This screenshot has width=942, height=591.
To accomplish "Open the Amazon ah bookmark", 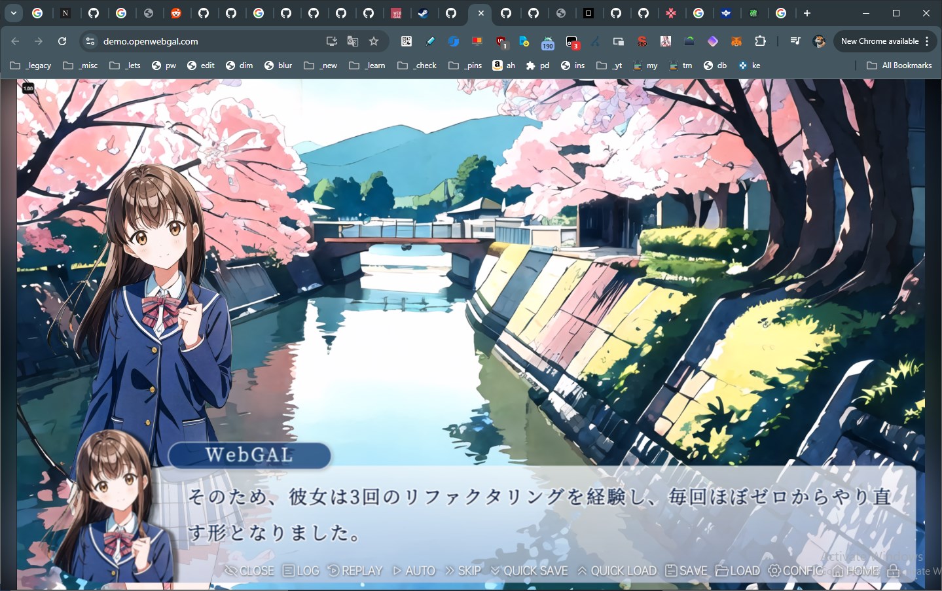I will pyautogui.click(x=504, y=65).
